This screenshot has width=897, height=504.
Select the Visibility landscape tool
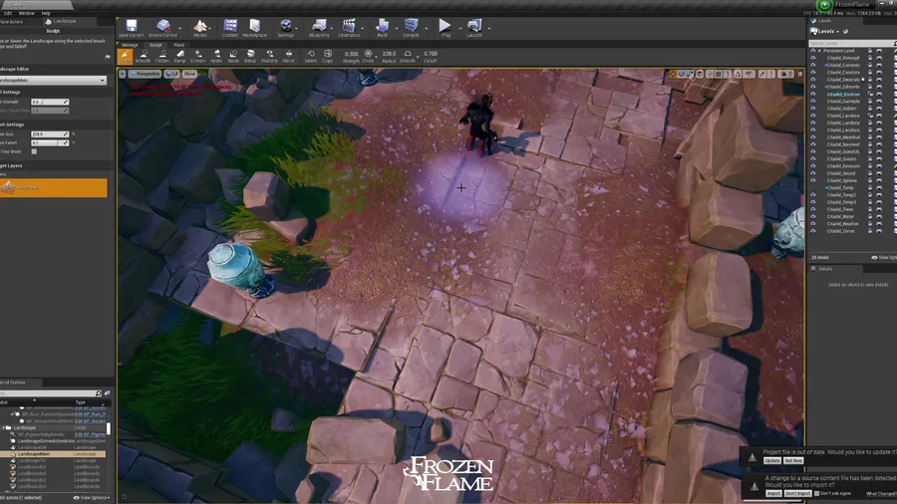269,56
